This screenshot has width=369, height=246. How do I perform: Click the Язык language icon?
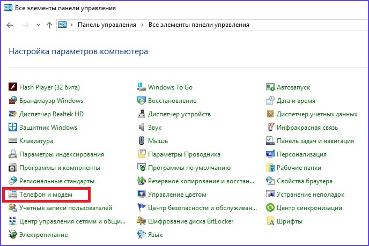pyautogui.click(x=142, y=234)
